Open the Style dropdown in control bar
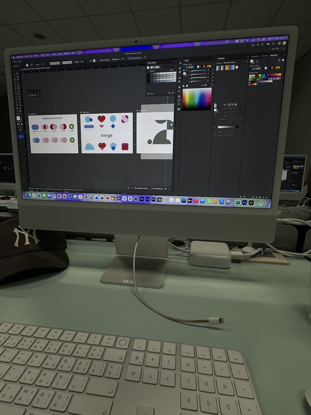The height and width of the screenshot is (415, 311). tap(96, 61)
